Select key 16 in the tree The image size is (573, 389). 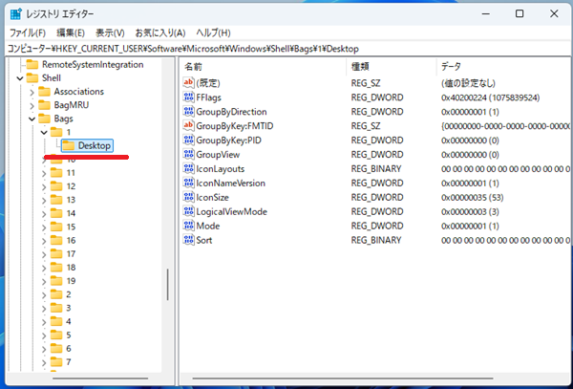point(71,240)
